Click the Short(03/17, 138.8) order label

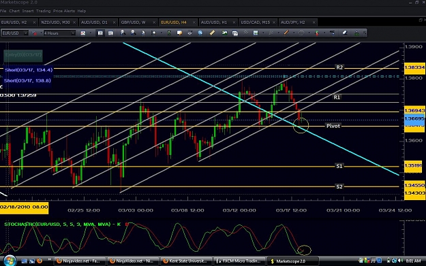[27, 80]
